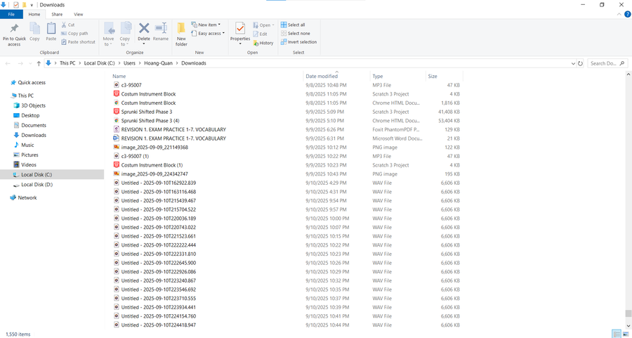
Task: Open Documents in navigation pane
Action: tap(34, 126)
